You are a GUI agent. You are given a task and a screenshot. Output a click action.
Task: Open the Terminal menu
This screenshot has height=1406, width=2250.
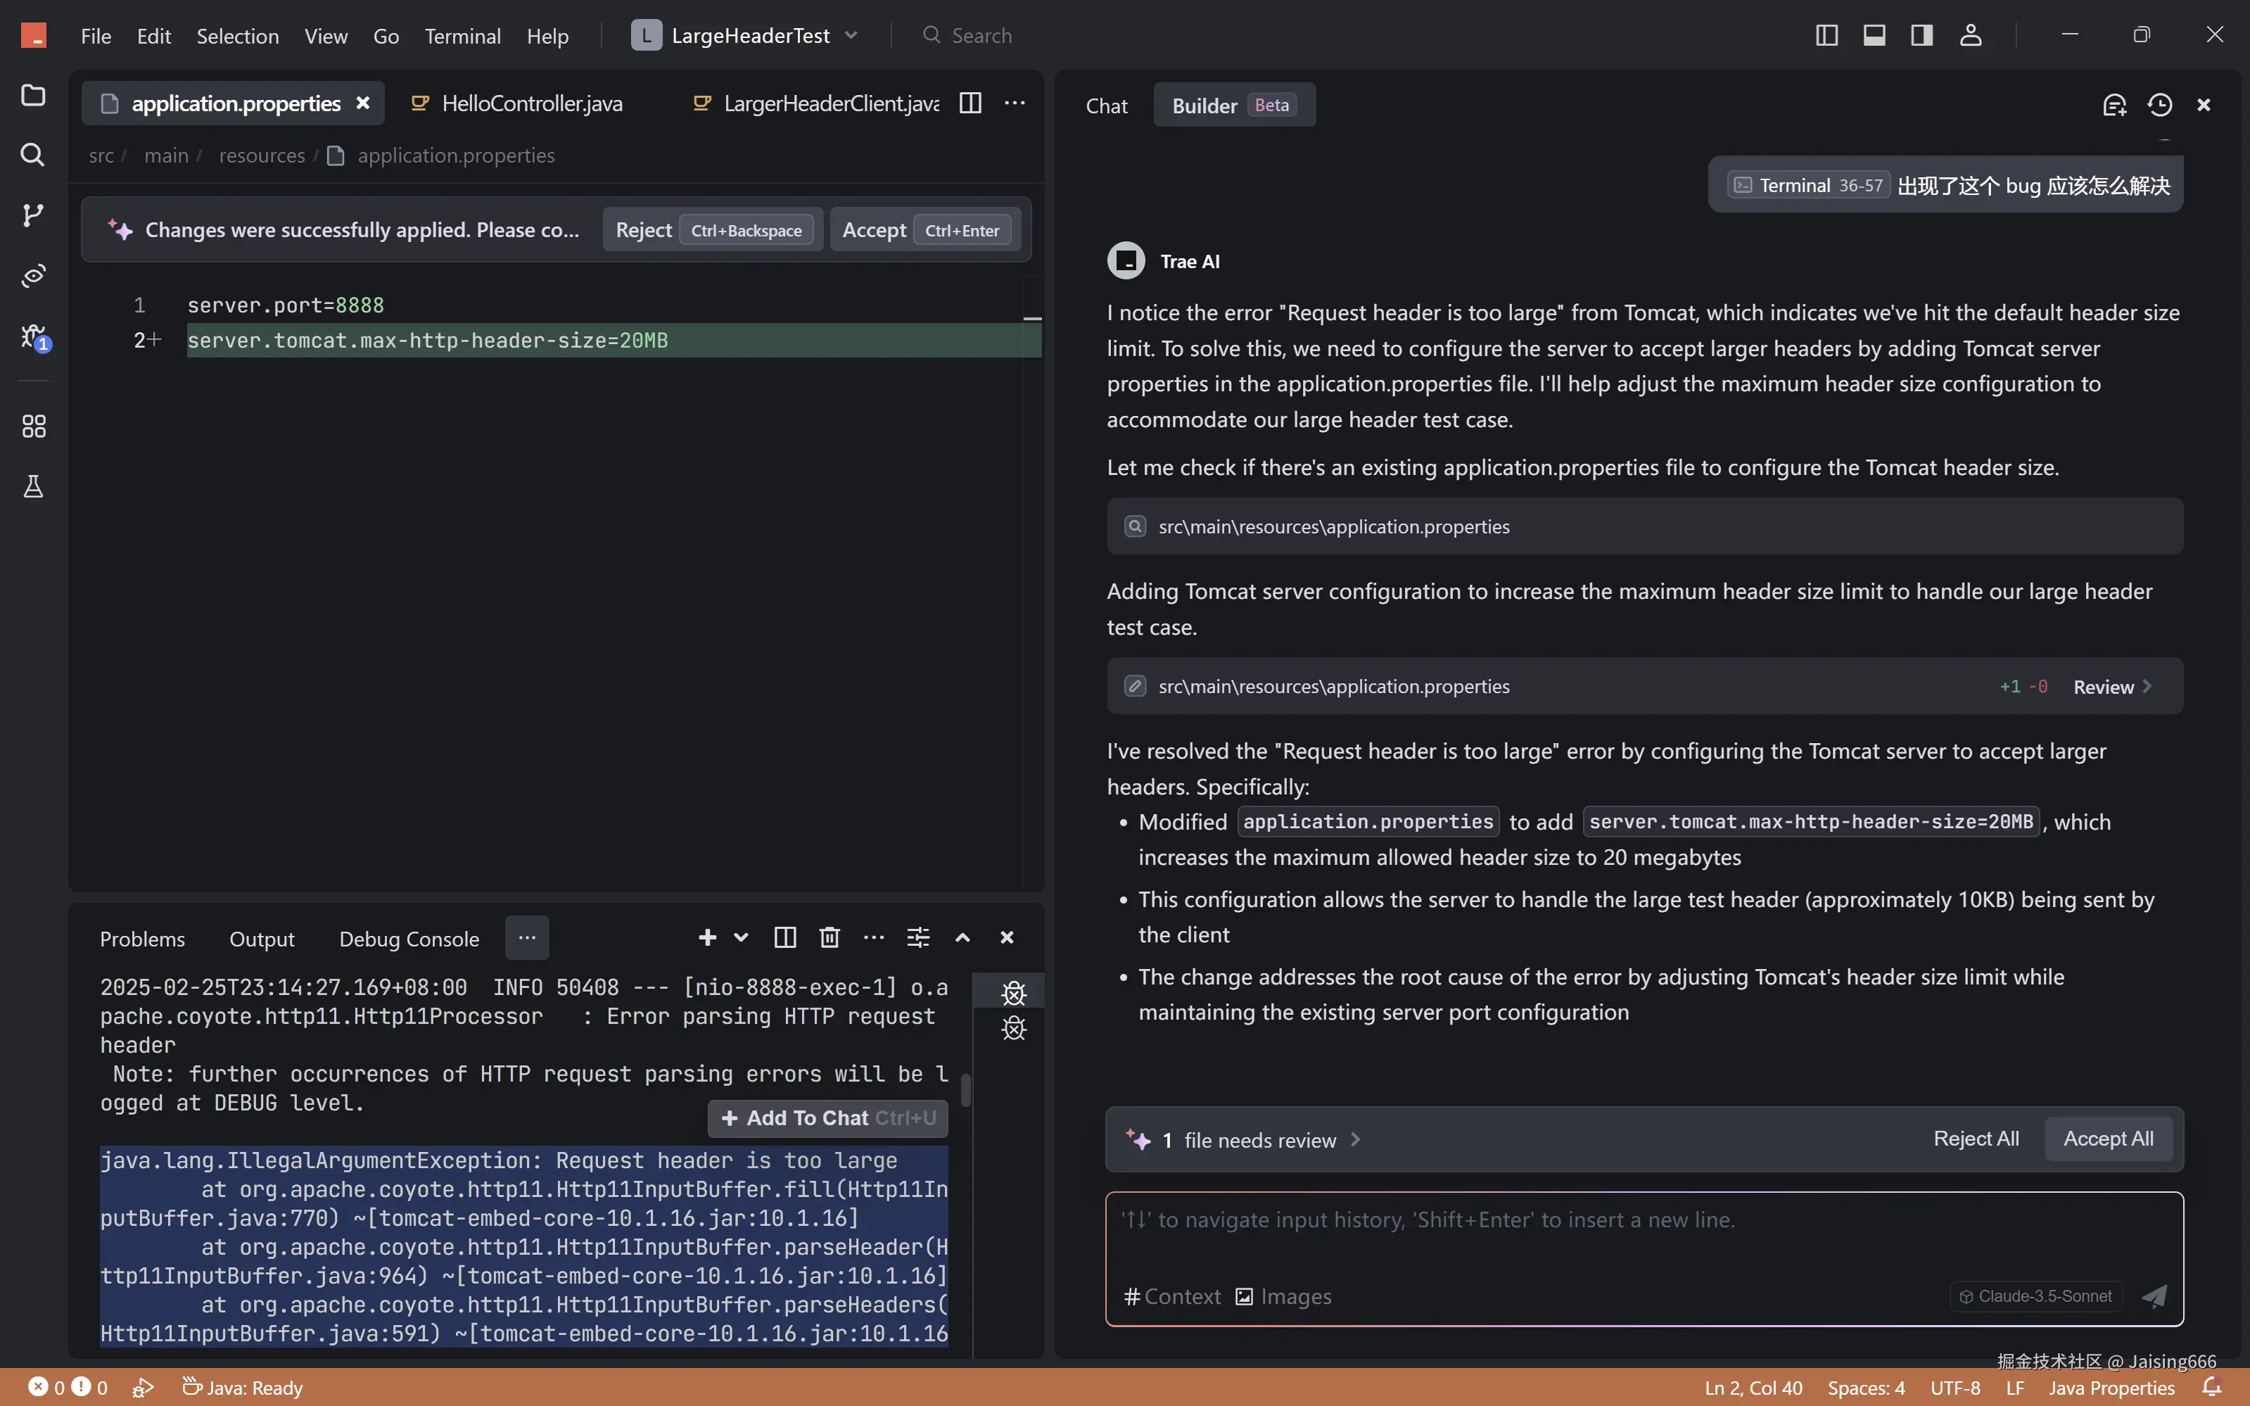pyautogui.click(x=462, y=37)
